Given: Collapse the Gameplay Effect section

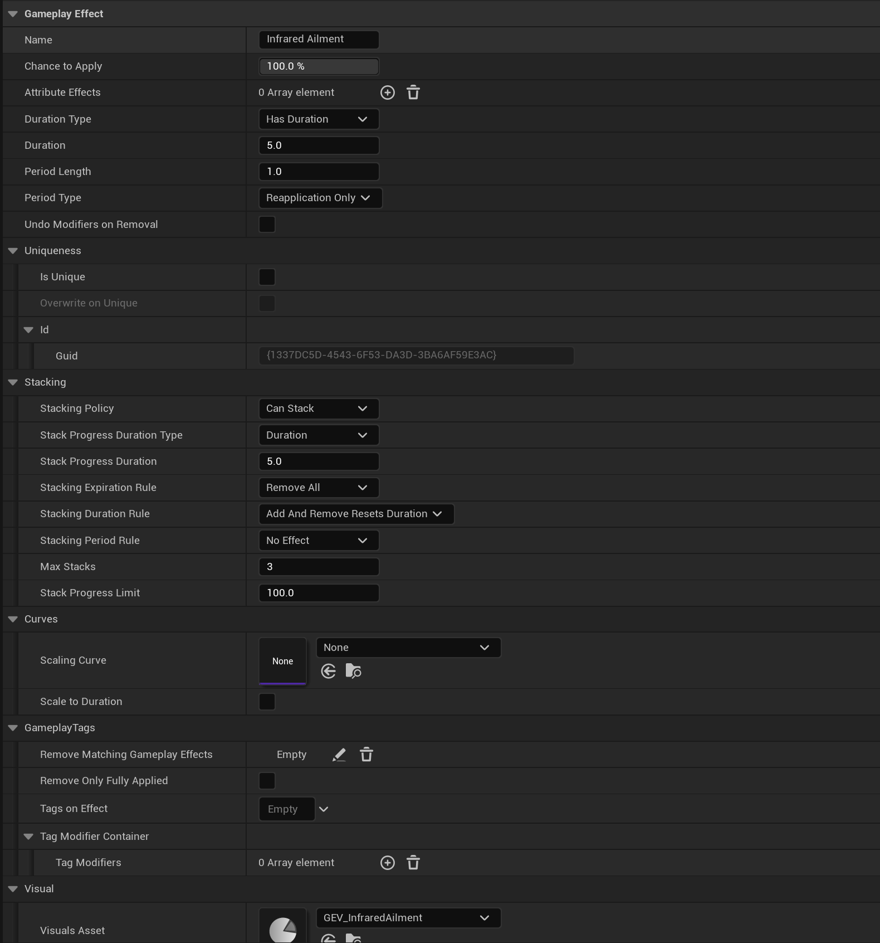Looking at the screenshot, I should pyautogui.click(x=13, y=14).
